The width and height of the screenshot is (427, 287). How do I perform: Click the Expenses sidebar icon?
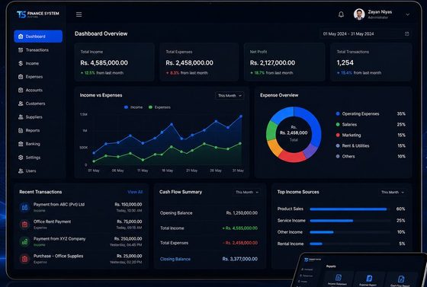coord(21,77)
